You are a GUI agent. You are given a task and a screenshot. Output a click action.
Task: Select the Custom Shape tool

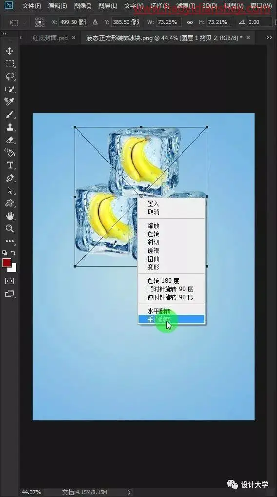[10, 203]
